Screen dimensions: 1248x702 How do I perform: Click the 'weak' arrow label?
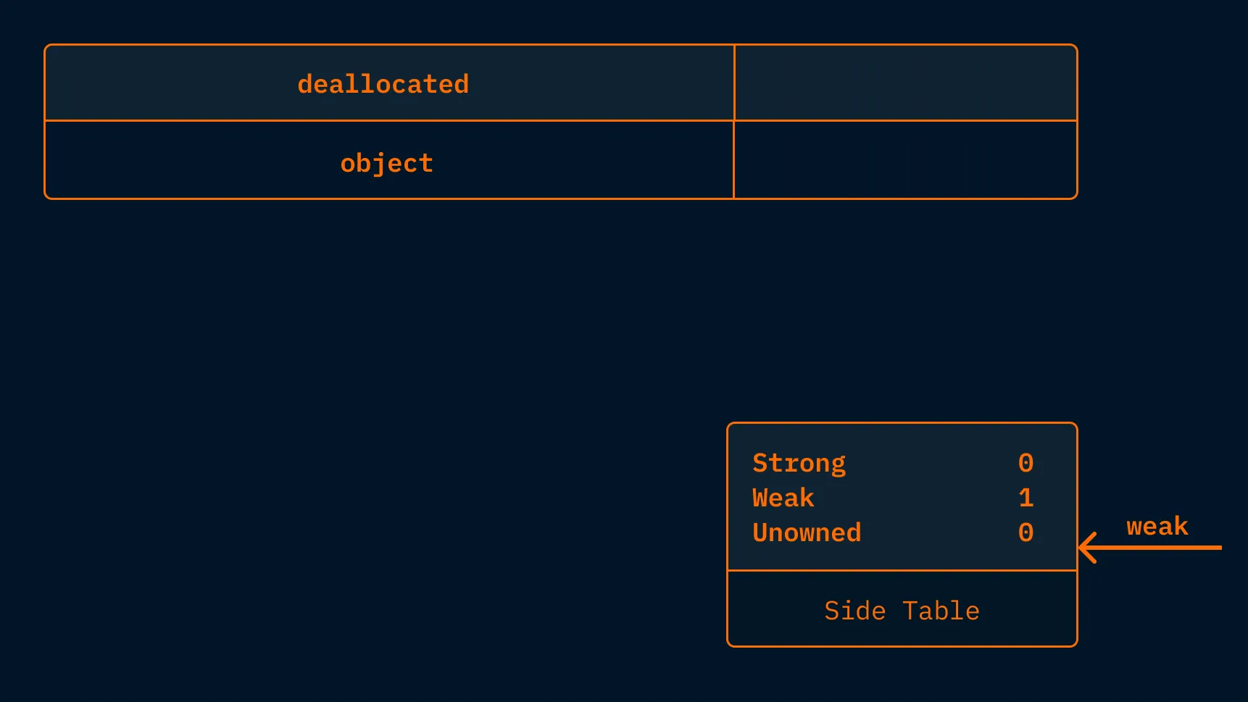(x=1157, y=526)
